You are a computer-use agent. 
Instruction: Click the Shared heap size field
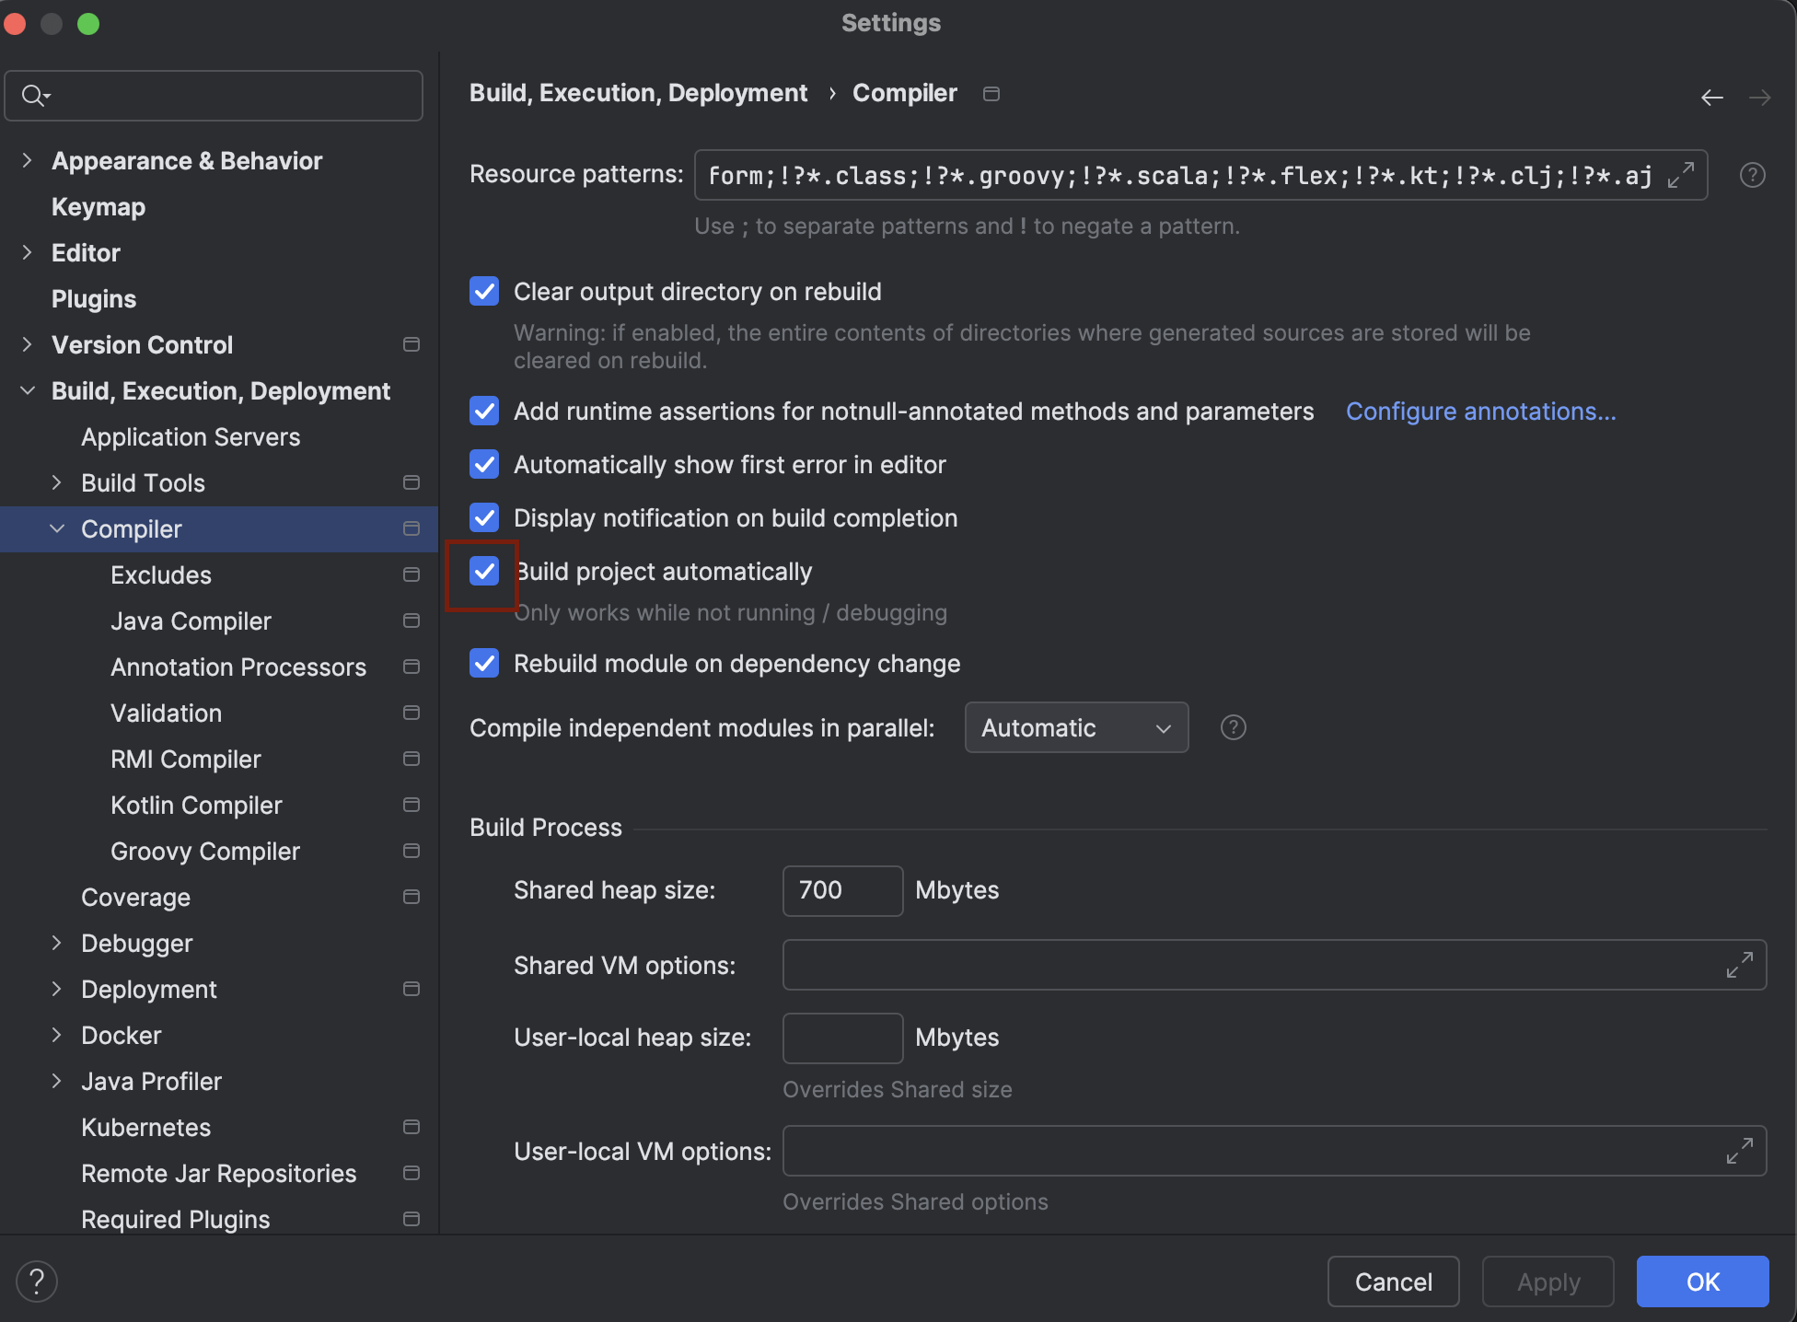click(841, 890)
